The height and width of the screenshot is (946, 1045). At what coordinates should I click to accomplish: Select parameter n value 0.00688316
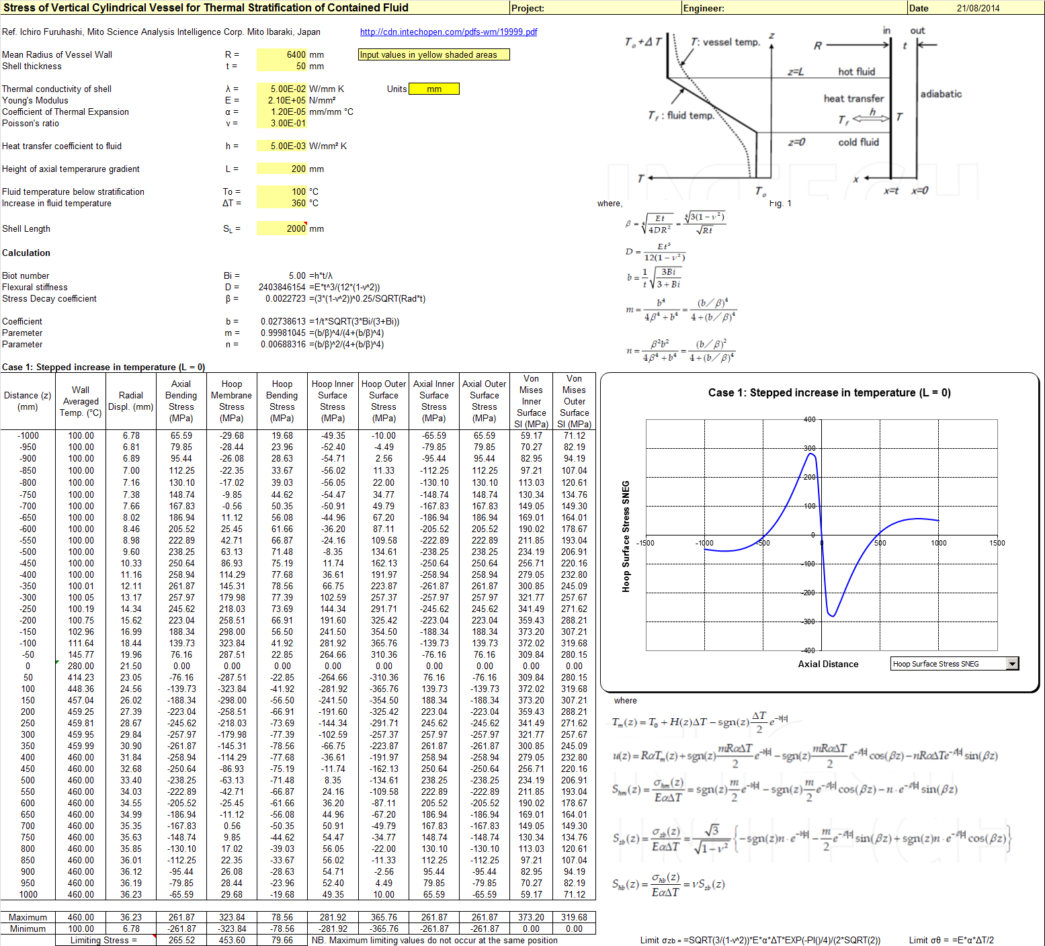(282, 344)
